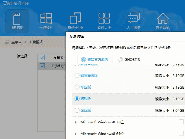The height and width of the screenshot is (139, 185).
Task: Select the 专业版 radio button
Action: click(77, 87)
